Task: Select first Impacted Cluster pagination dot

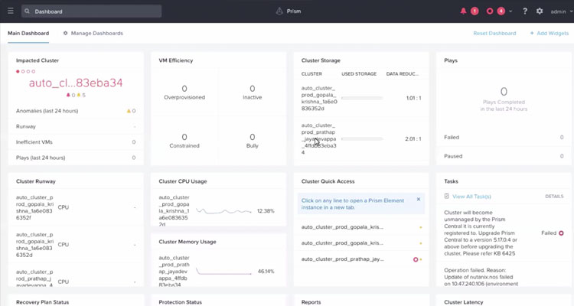Action: (x=18, y=71)
